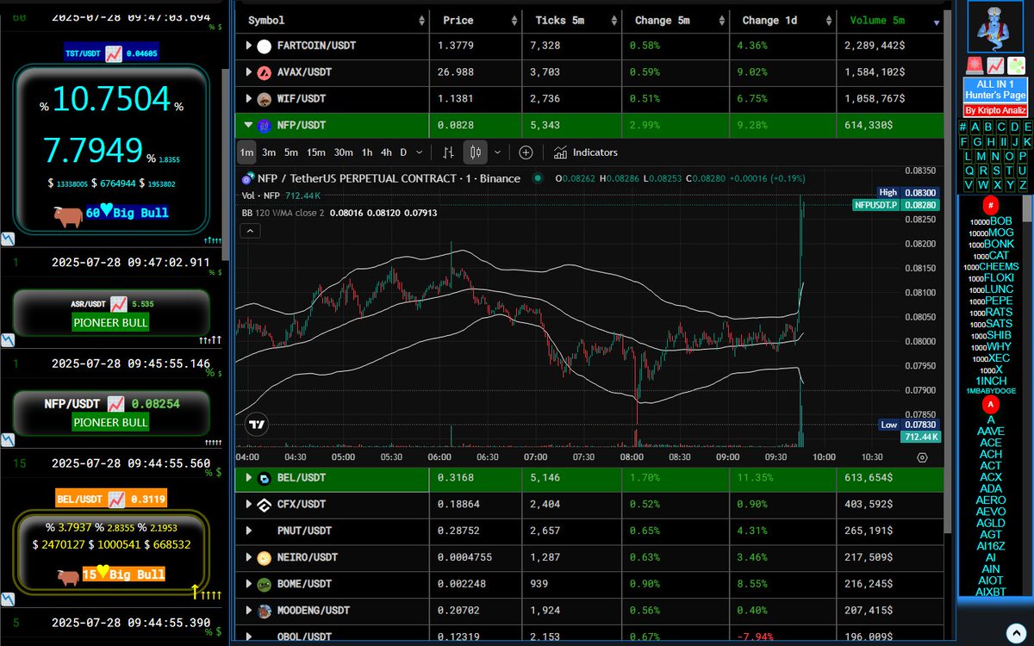Click the FARTCOIN coin logo
Image resolution: width=1034 pixels, height=646 pixels.
(264, 46)
